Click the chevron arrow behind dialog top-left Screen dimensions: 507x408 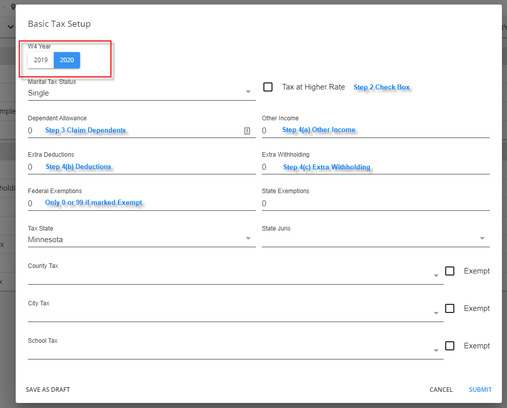[10, 27]
